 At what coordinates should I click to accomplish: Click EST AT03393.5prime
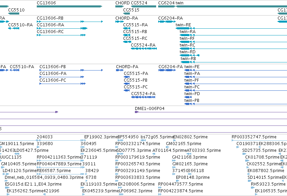(x=204, y=150)
